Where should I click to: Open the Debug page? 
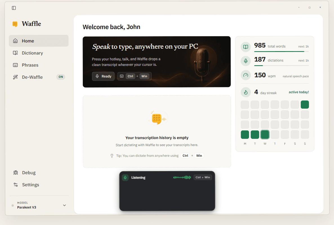click(x=39, y=172)
